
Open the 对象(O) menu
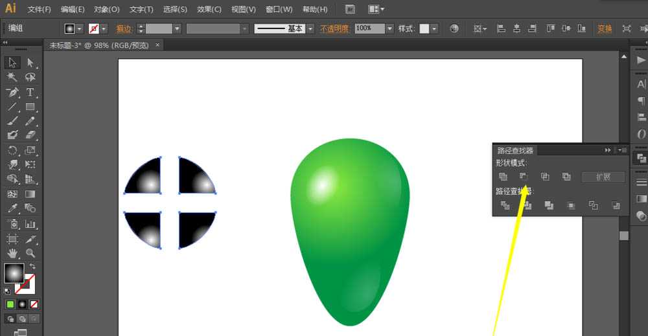coord(107,9)
